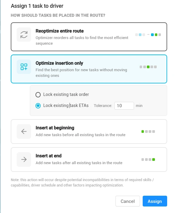The image size is (177, 213).
Task: Click the reoptimize circular arrows icon
Action: point(24,35)
